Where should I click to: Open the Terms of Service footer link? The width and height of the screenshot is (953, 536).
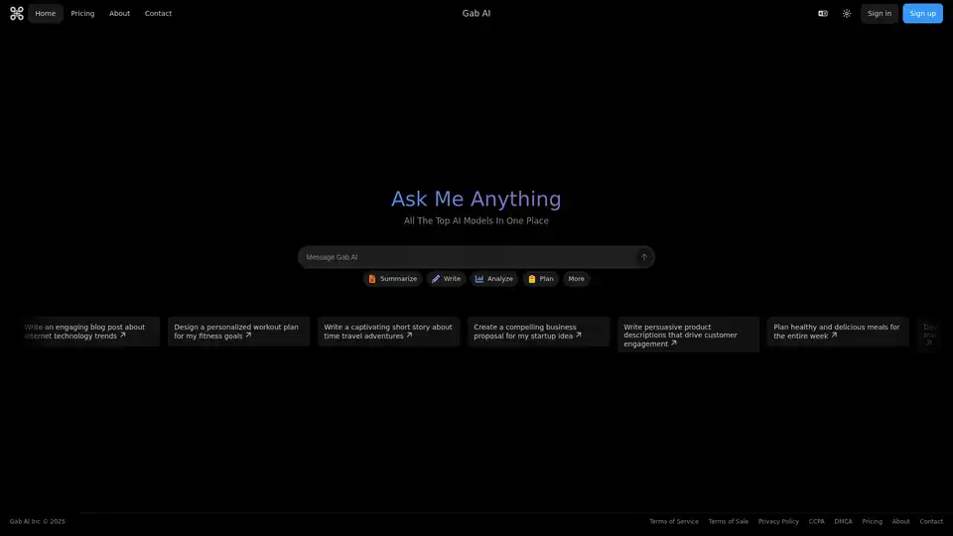673,521
